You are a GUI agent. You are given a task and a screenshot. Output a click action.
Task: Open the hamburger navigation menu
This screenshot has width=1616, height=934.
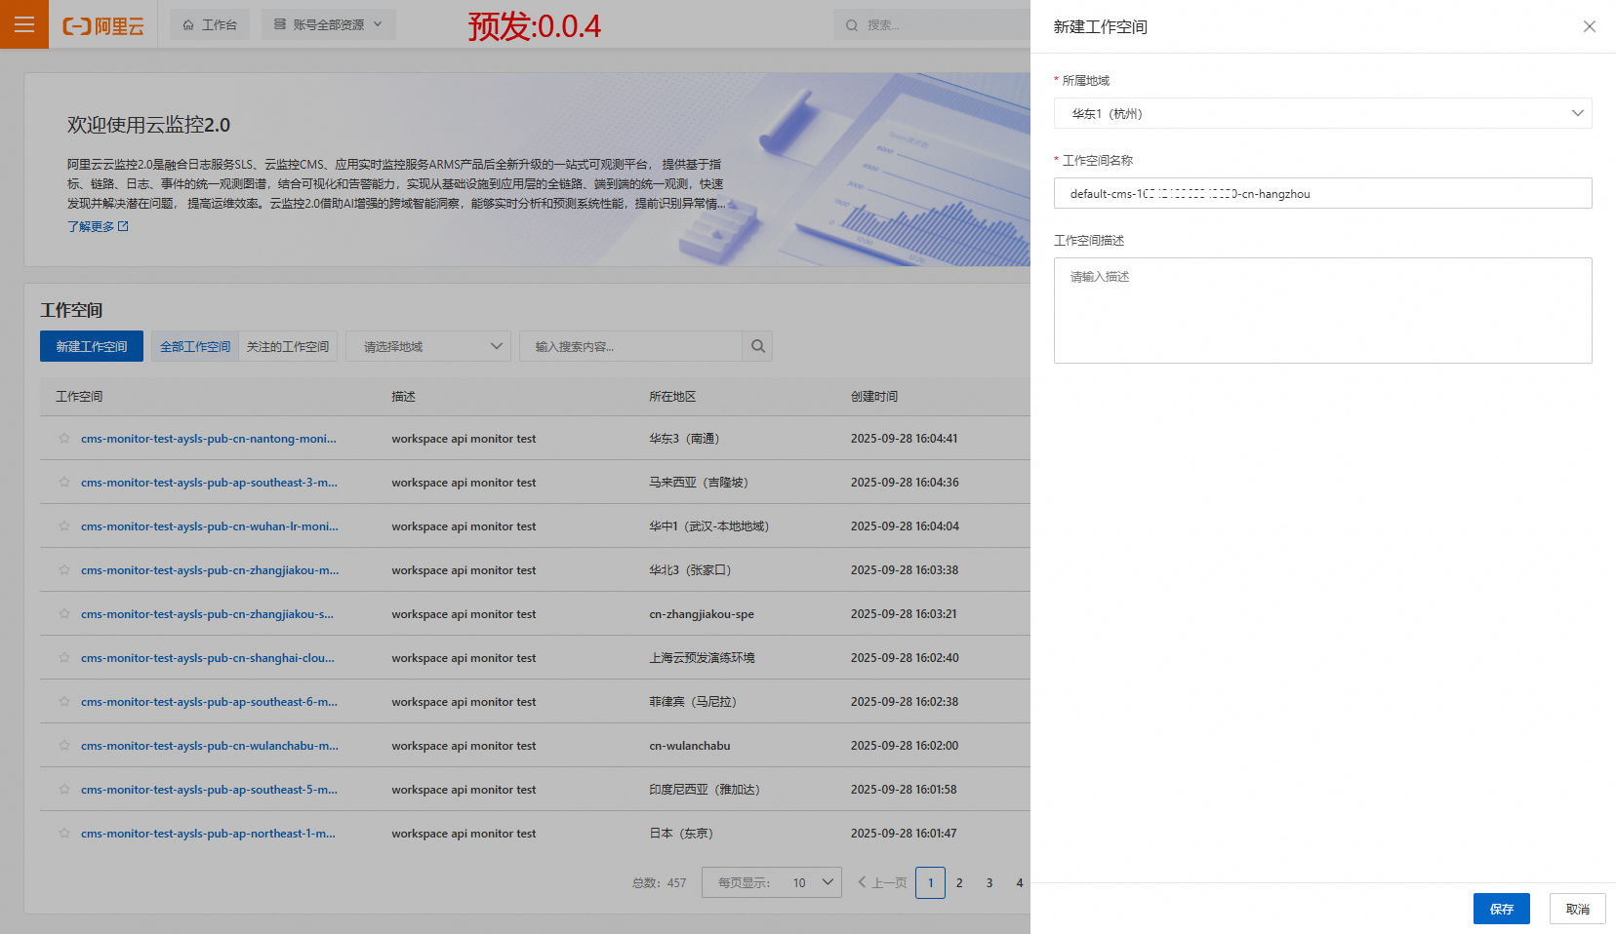pyautogui.click(x=24, y=24)
